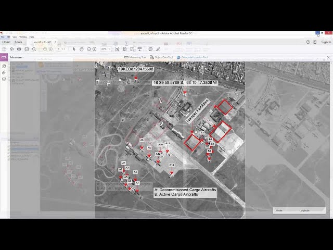Click the 'A: Decommisioned Cargo Aircrafts' legend

(185, 190)
